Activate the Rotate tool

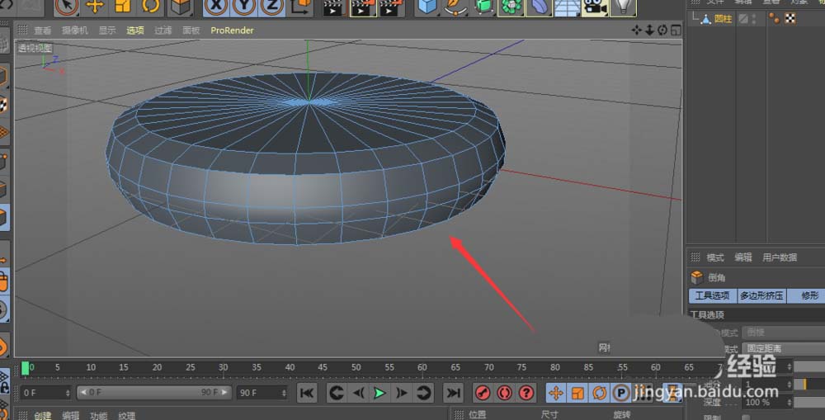pyautogui.click(x=150, y=7)
